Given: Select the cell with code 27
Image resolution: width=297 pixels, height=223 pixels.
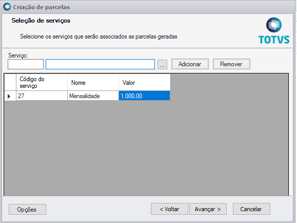Looking at the screenshot, I should [42, 96].
